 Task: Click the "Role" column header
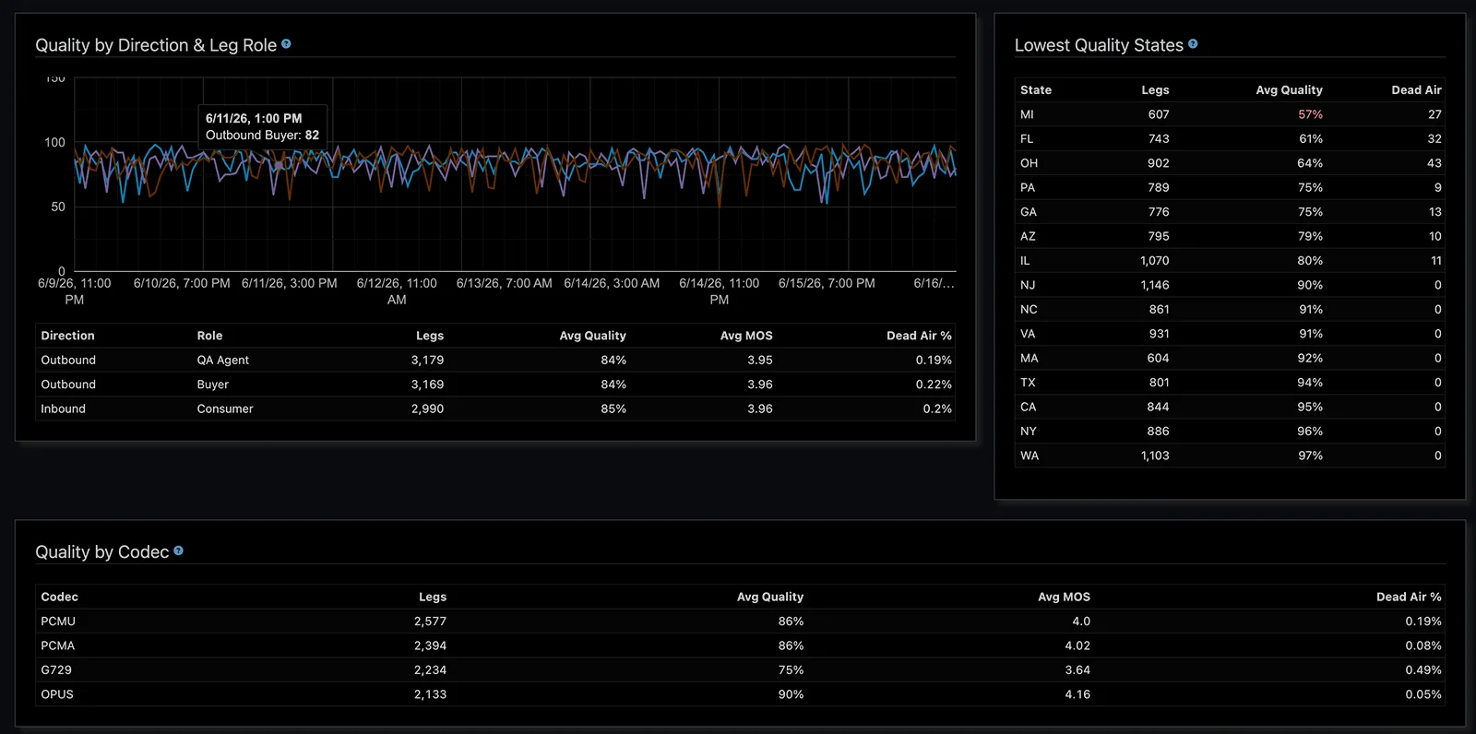click(x=209, y=336)
